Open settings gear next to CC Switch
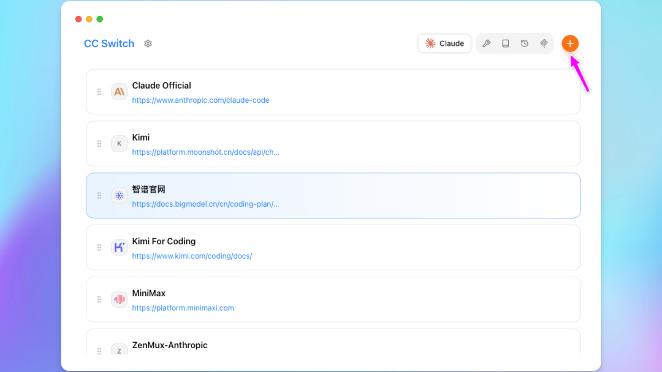Image resolution: width=662 pixels, height=372 pixels. tap(148, 43)
